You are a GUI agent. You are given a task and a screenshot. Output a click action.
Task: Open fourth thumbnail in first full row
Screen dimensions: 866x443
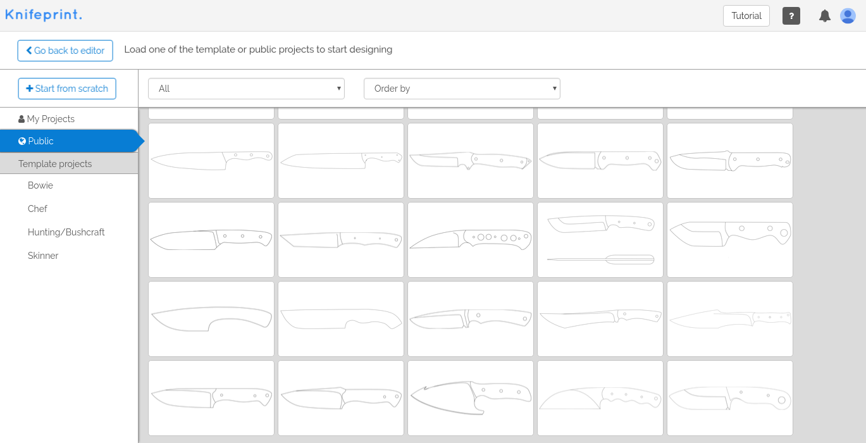600,161
